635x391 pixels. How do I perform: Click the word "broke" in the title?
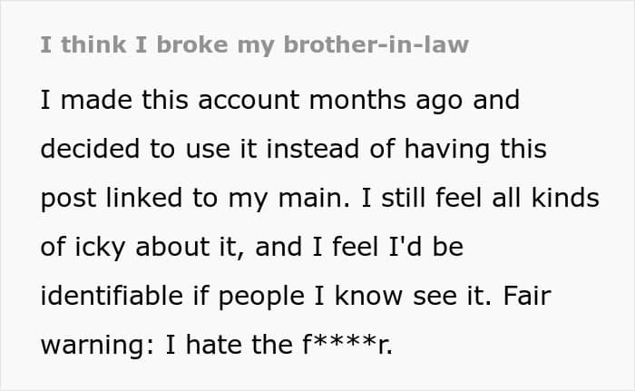[192, 44]
